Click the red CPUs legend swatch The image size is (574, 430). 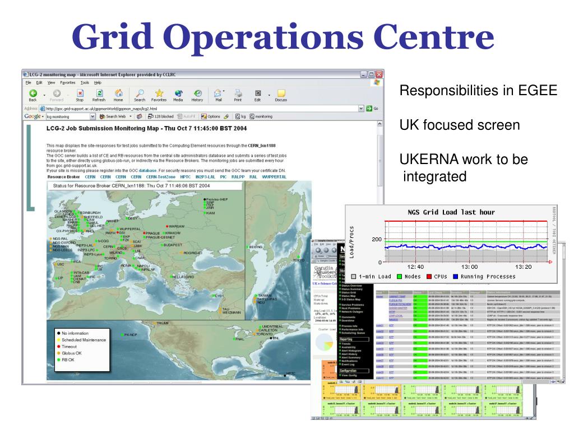tap(429, 277)
